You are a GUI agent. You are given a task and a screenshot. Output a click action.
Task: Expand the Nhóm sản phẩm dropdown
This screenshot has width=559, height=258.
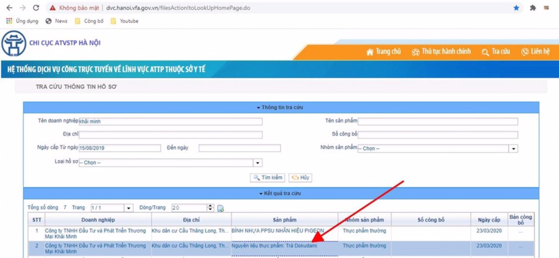pos(513,149)
